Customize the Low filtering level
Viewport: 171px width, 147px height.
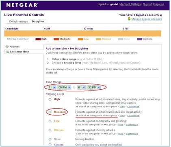click(132, 125)
